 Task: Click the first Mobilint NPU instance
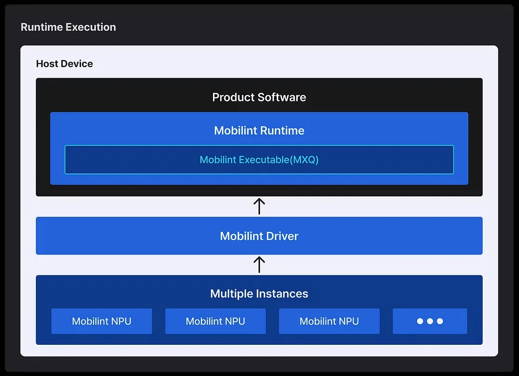(x=101, y=321)
